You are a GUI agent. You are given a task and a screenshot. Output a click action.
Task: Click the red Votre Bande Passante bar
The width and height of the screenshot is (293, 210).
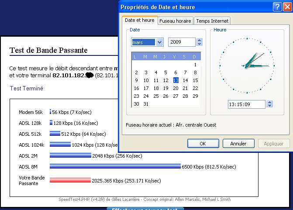(70, 180)
